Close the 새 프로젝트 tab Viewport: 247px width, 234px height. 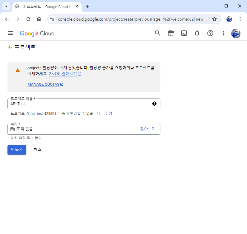pos(77,6)
